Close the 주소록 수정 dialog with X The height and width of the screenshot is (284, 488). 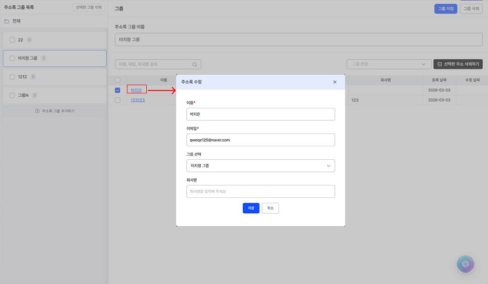point(335,82)
